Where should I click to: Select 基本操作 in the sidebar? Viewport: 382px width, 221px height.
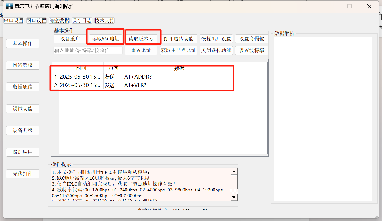click(23, 43)
